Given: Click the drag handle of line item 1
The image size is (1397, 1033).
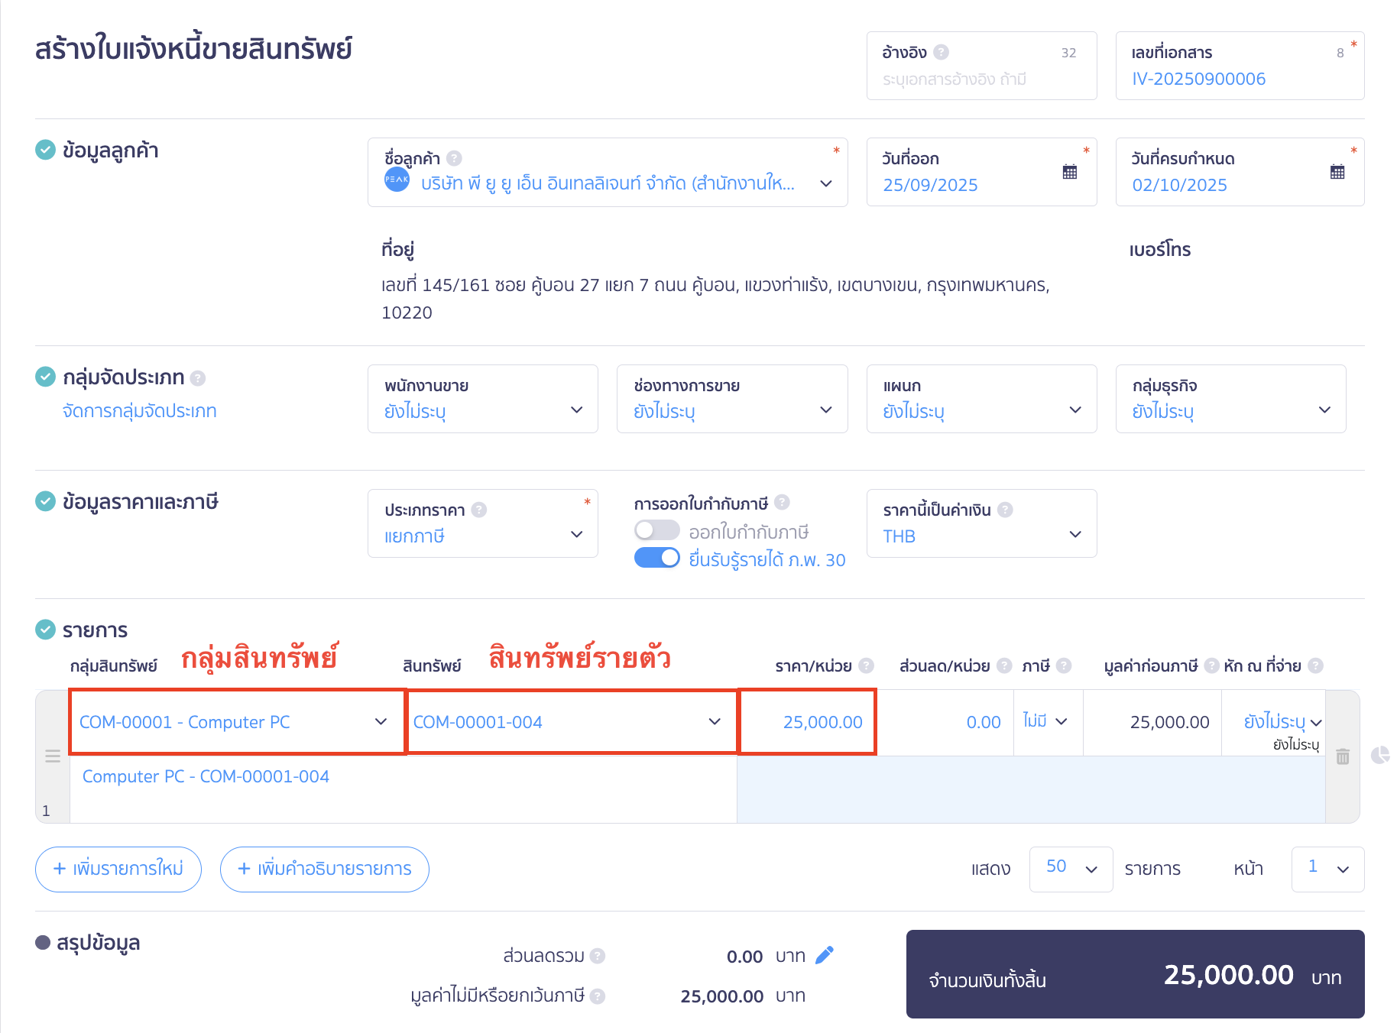Looking at the screenshot, I should pos(52,756).
